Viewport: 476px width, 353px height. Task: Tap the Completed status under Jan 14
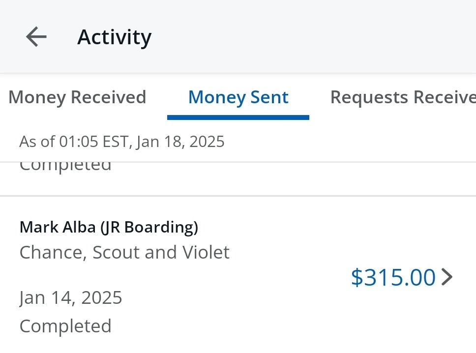tap(65, 326)
